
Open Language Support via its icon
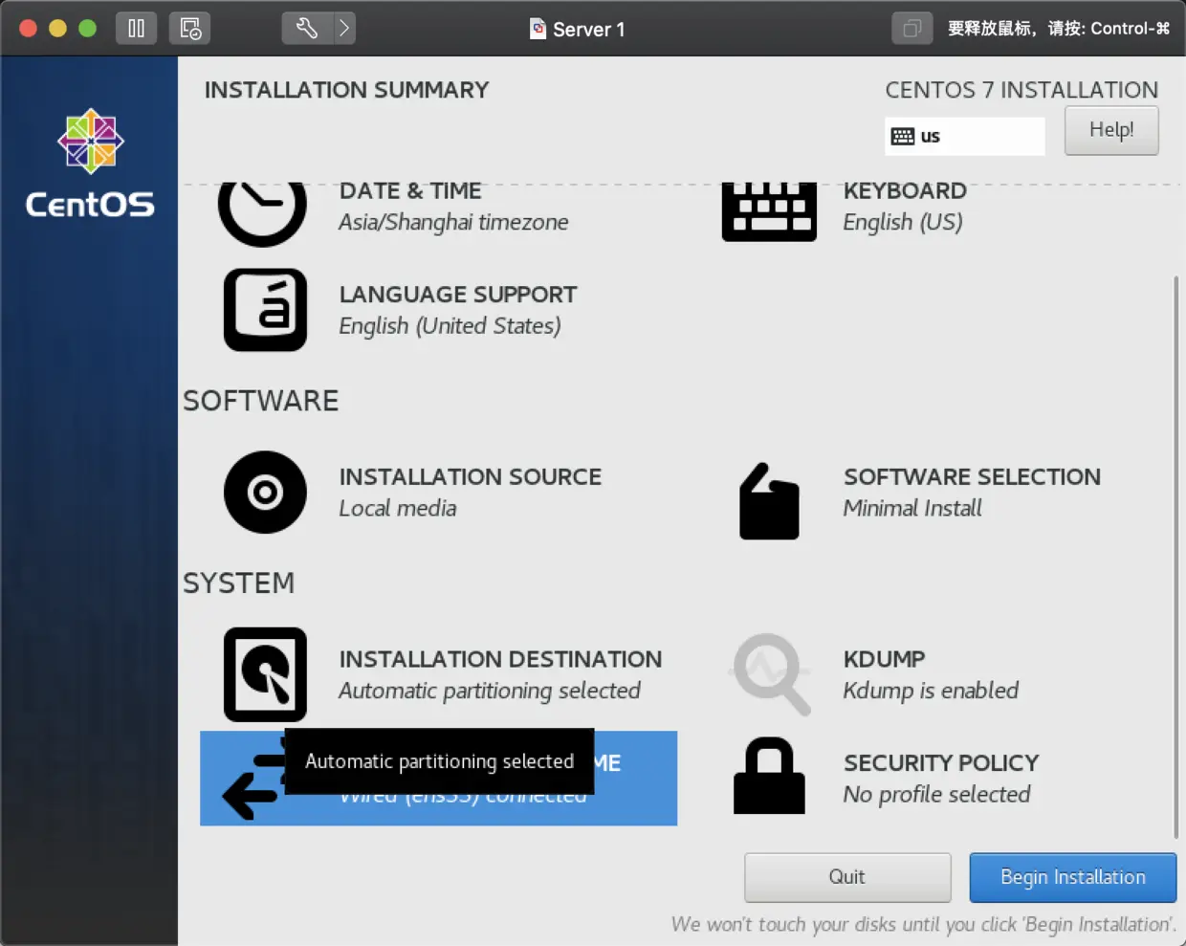coord(265,310)
